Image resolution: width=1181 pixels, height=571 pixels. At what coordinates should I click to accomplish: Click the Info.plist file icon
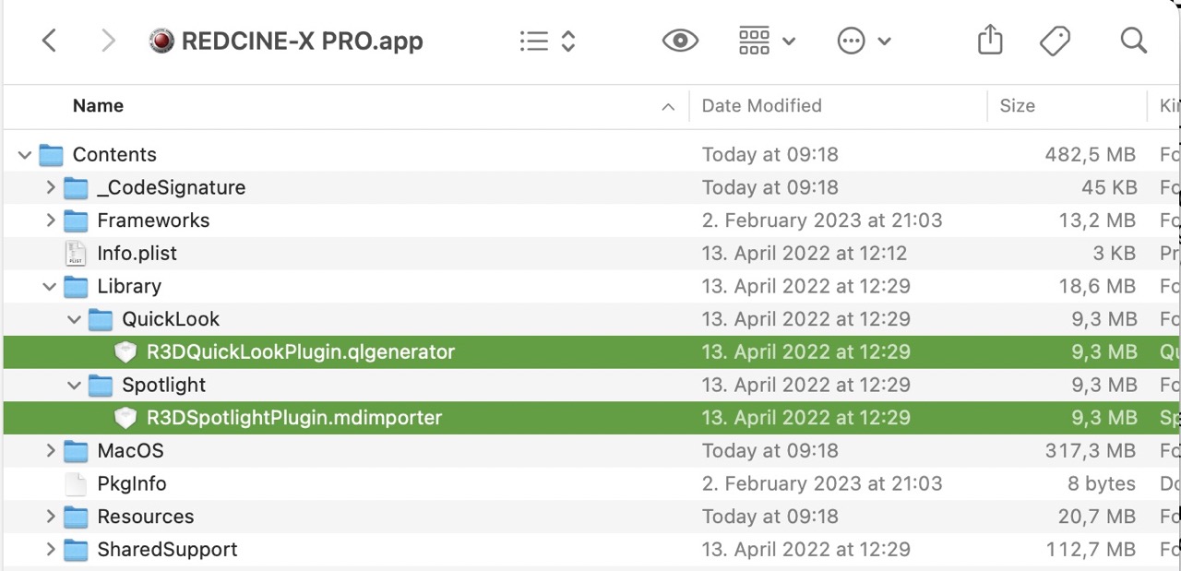(76, 254)
